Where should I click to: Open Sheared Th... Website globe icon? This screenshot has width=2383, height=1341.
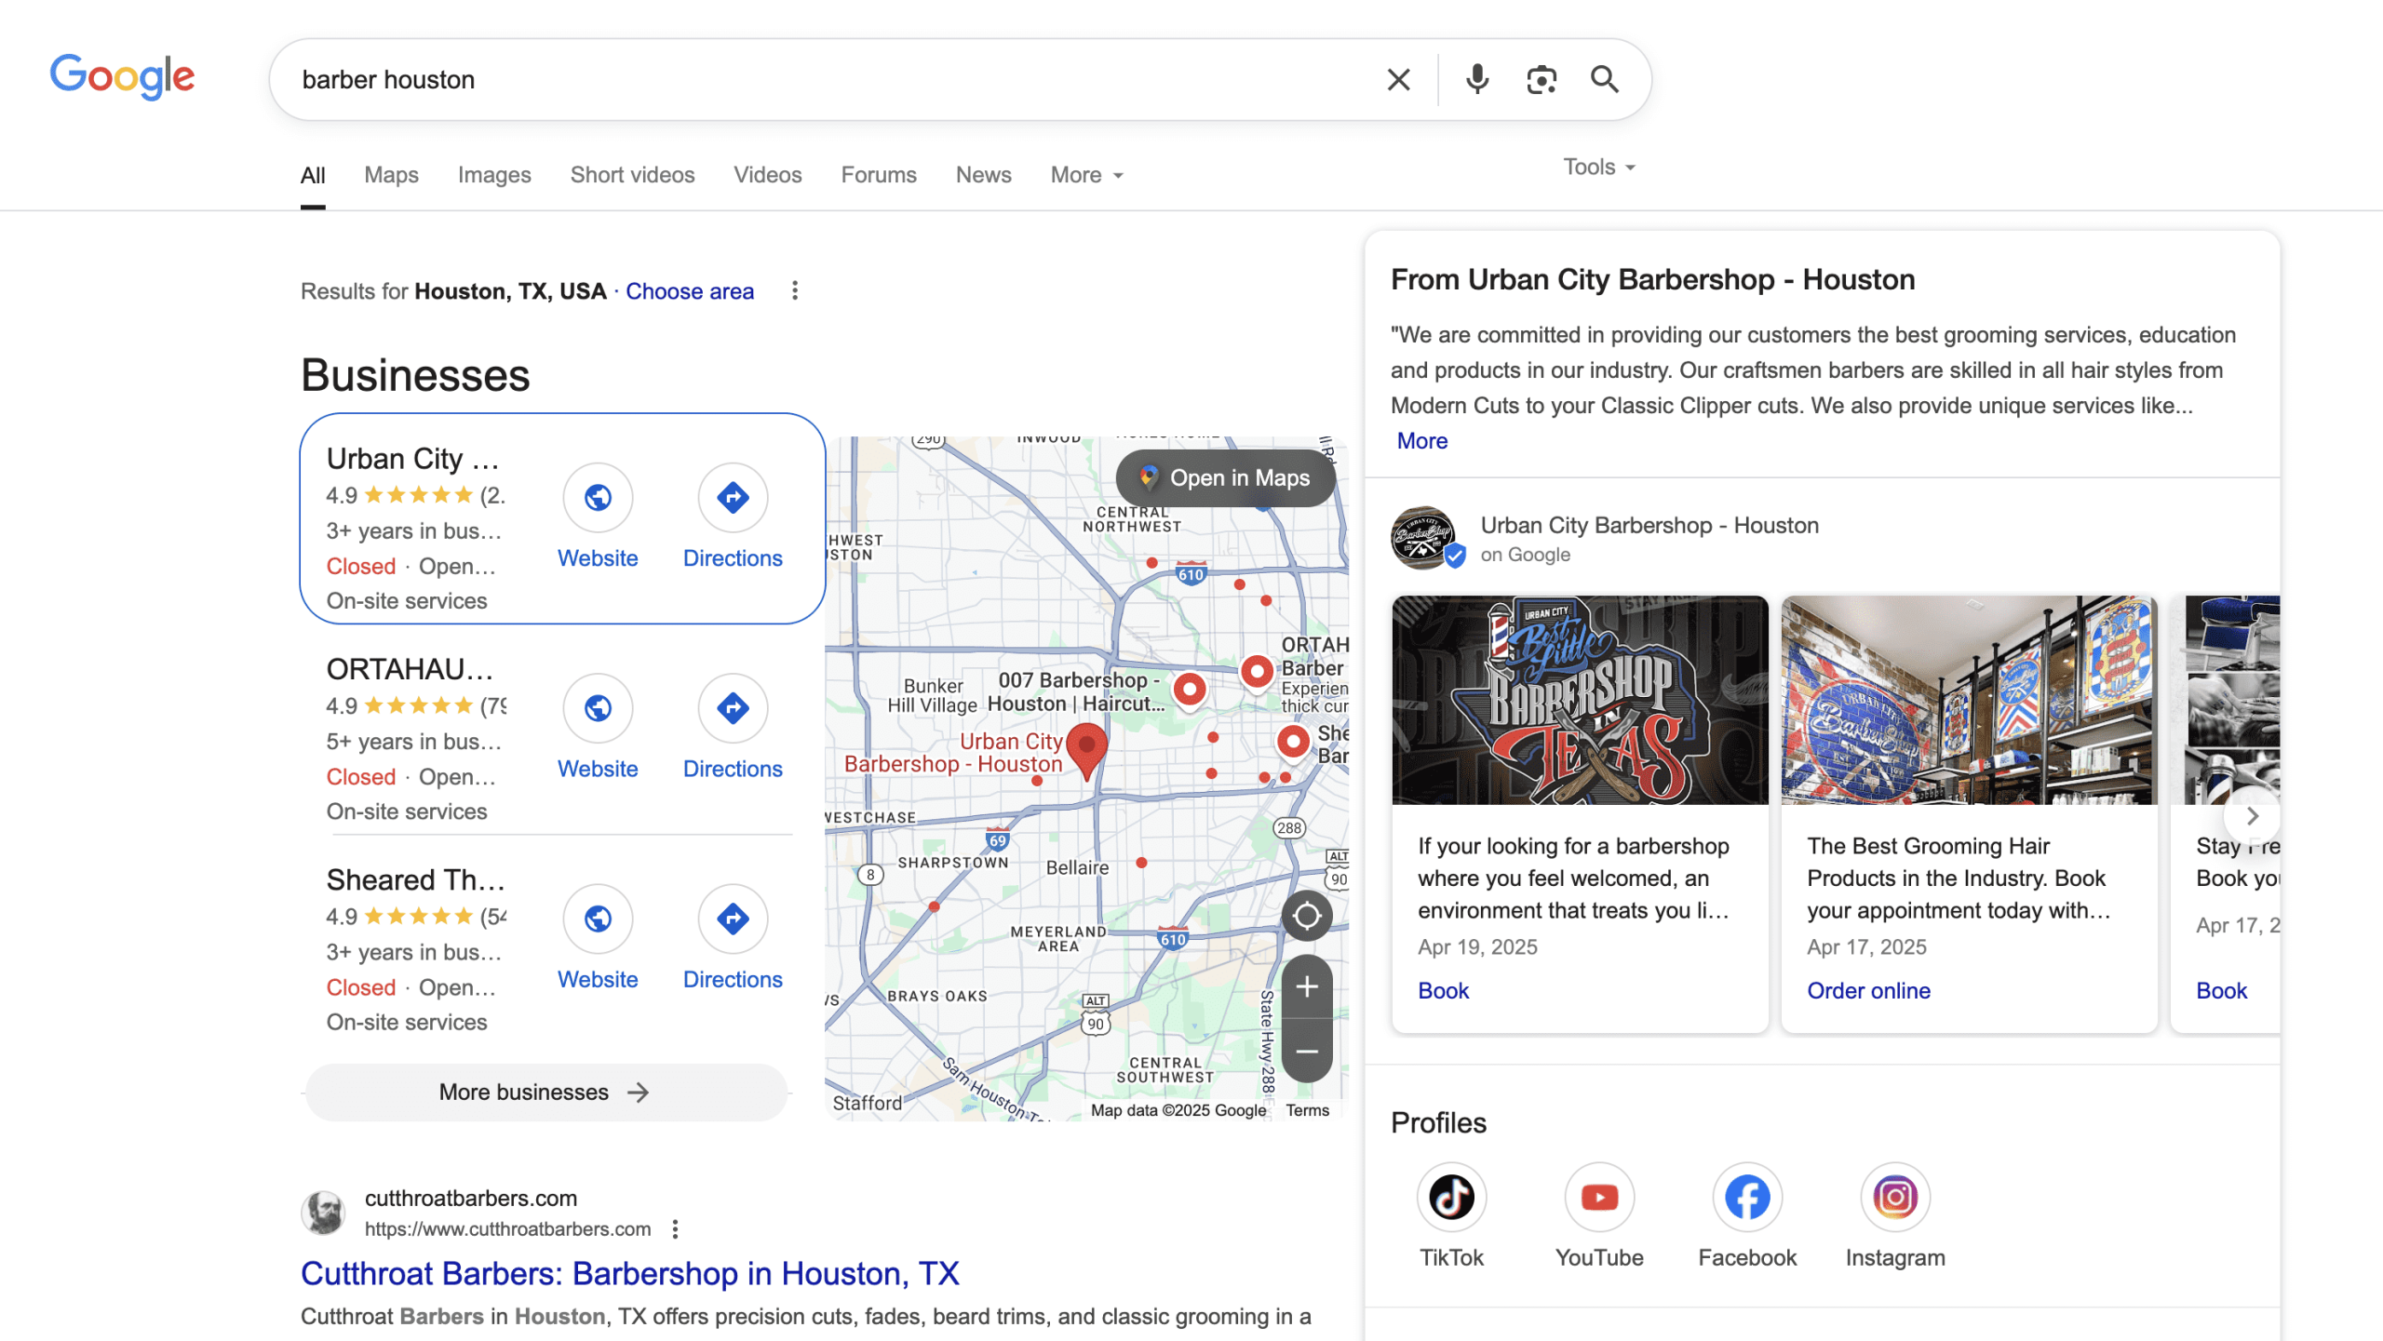point(598,919)
